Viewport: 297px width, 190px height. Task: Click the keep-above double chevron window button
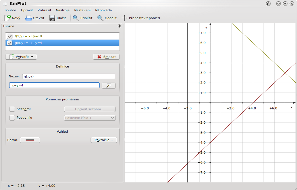coord(268,3)
